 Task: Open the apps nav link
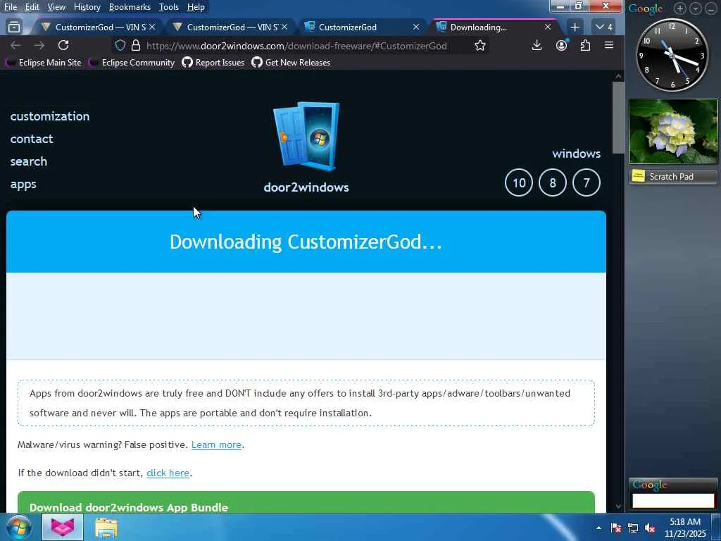tap(23, 185)
